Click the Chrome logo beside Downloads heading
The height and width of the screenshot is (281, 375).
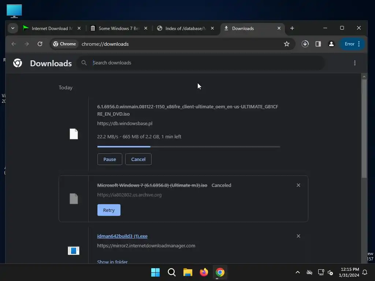coord(18,63)
